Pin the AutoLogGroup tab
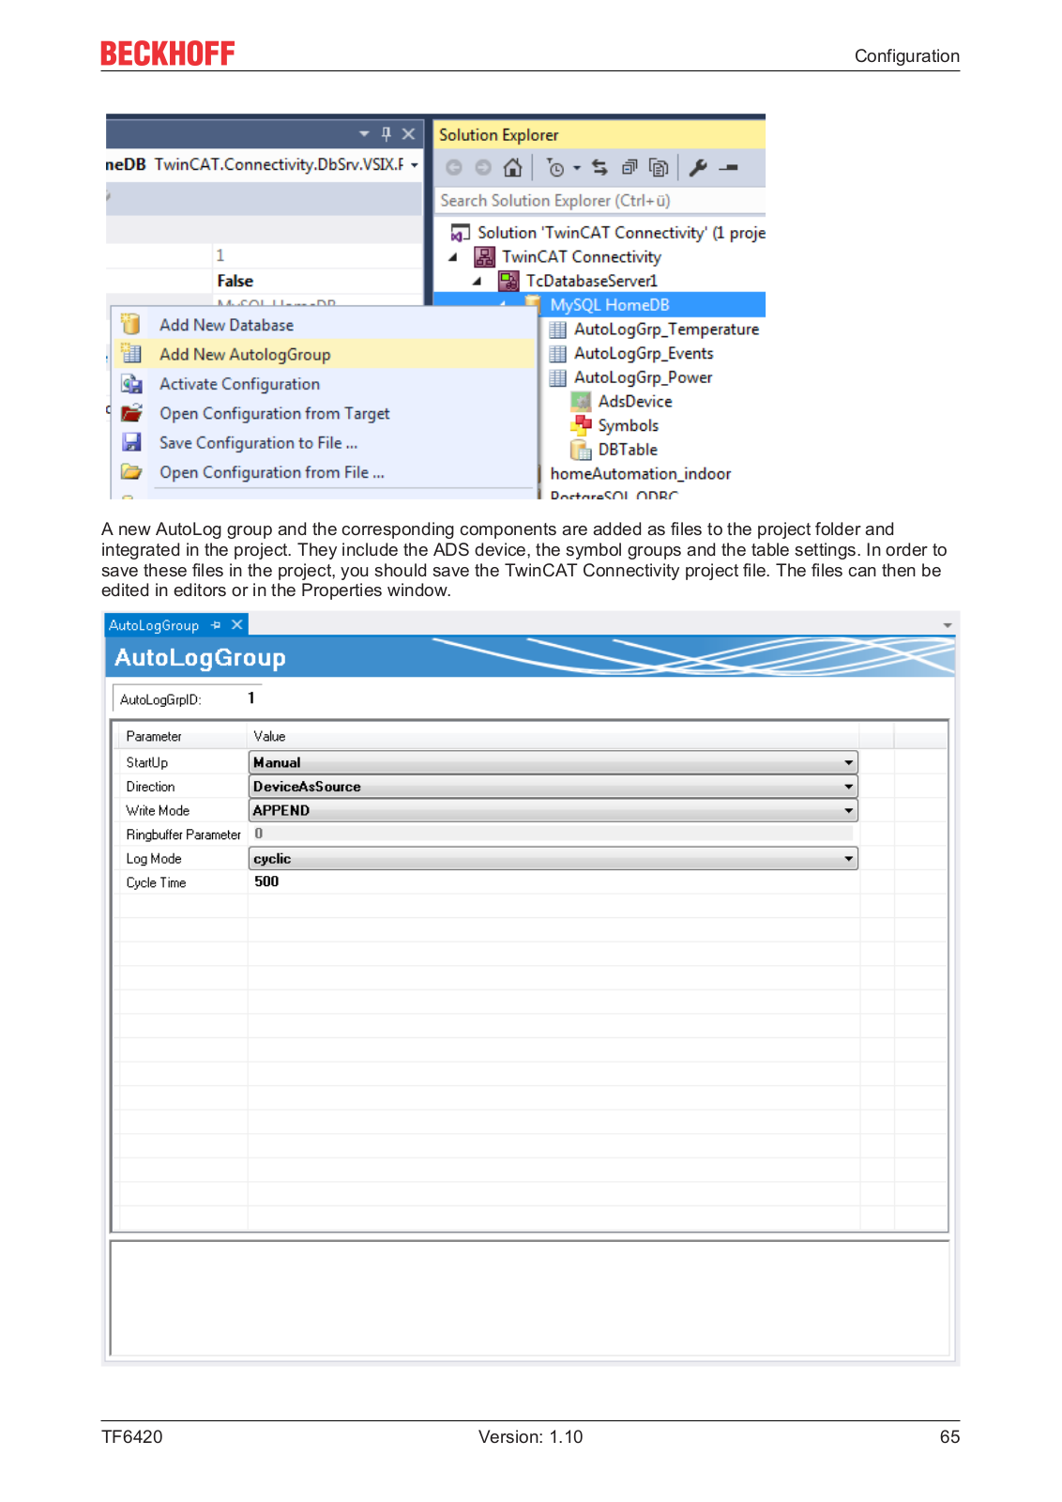This screenshot has width=1062, height=1502. pos(216,625)
